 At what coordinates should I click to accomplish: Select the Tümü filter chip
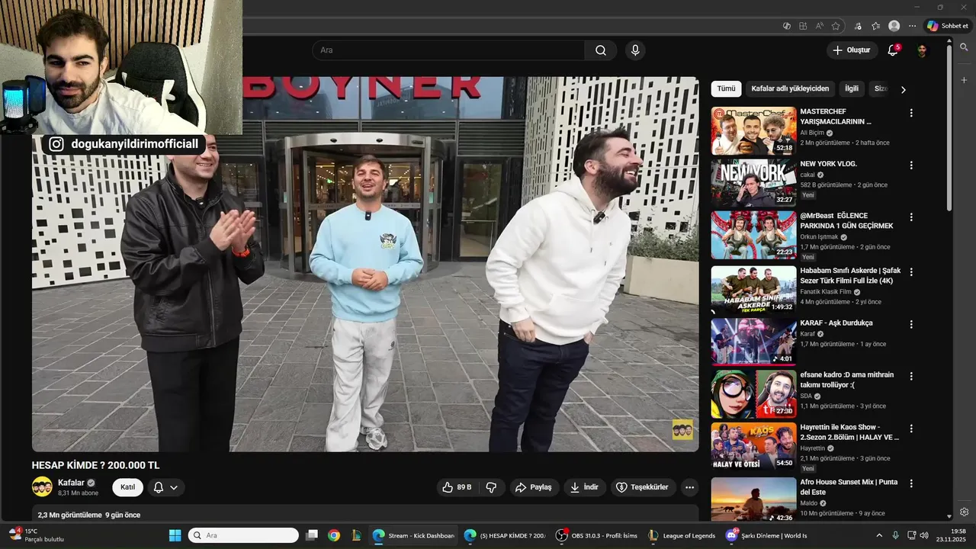coord(726,88)
